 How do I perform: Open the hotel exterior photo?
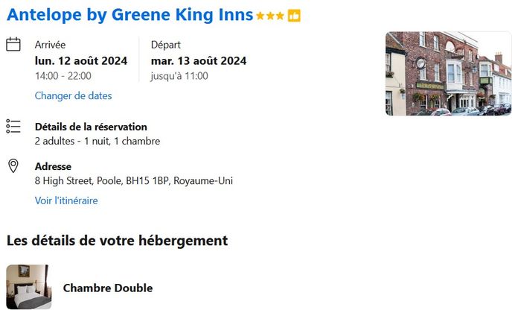click(448, 73)
